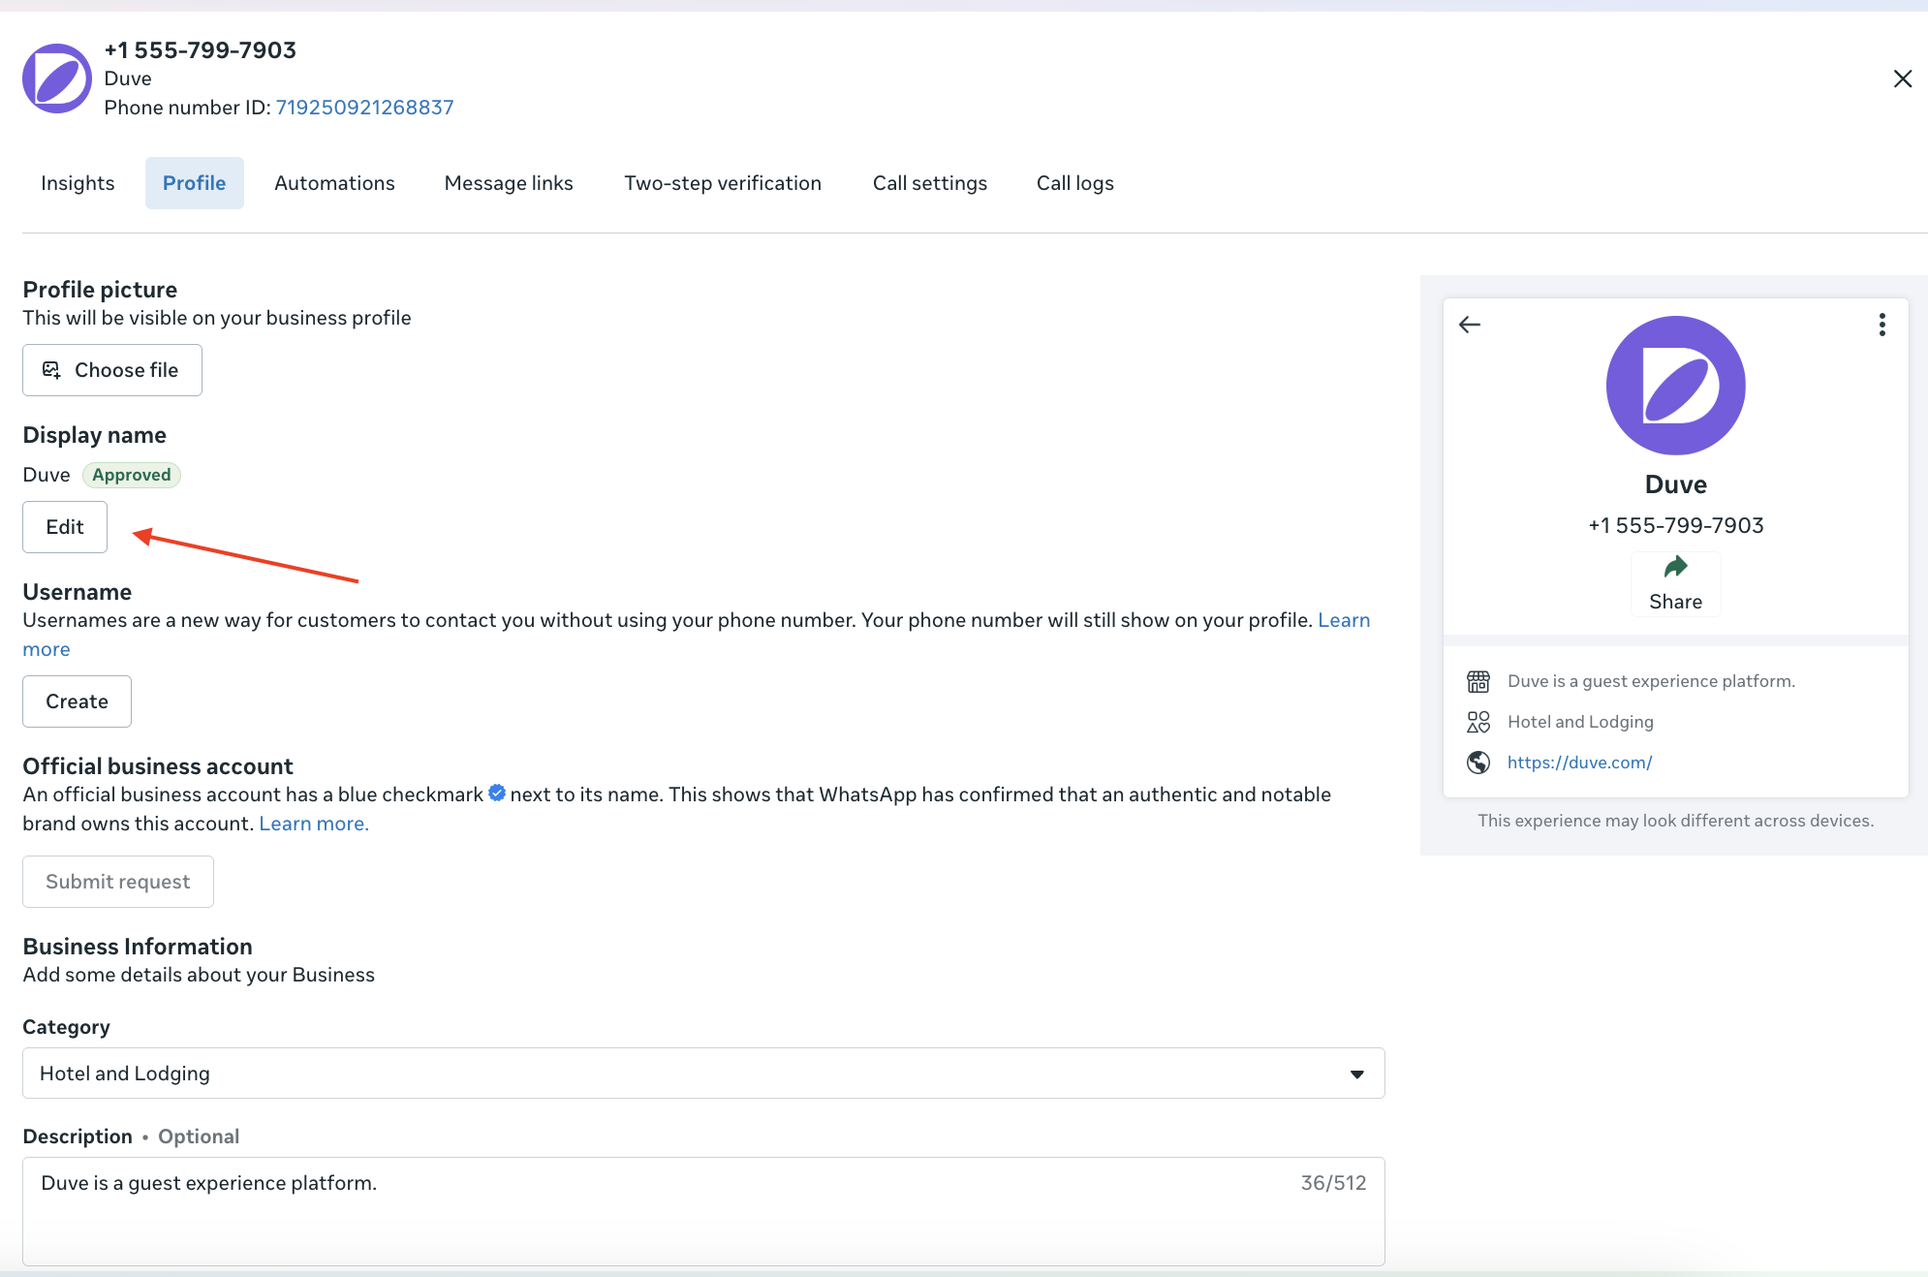Click the Duve is a guest experience platform preview text
Image resolution: width=1928 pixels, height=1277 pixels.
point(1652,681)
